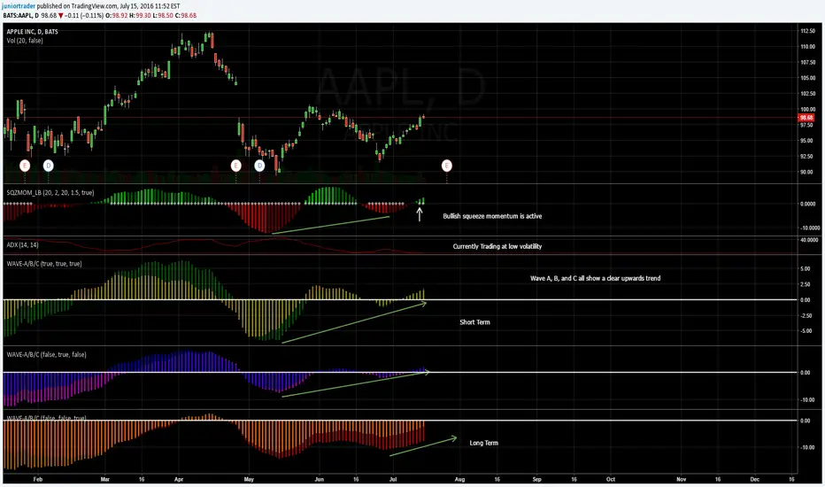Click the upcoming earnings E marker in late July
Screen dimensions: 825x487
pyautogui.click(x=447, y=166)
